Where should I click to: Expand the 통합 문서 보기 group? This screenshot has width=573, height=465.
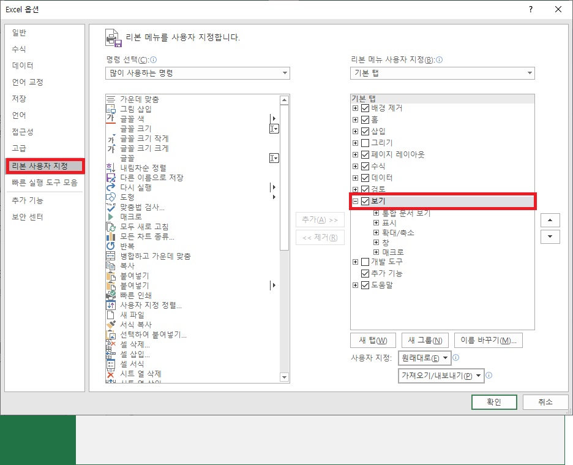[x=376, y=213]
